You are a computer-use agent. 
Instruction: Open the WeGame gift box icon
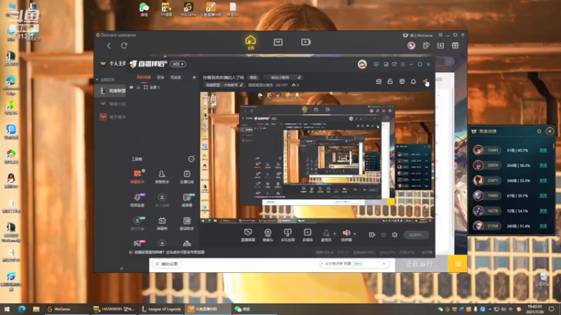(455, 45)
